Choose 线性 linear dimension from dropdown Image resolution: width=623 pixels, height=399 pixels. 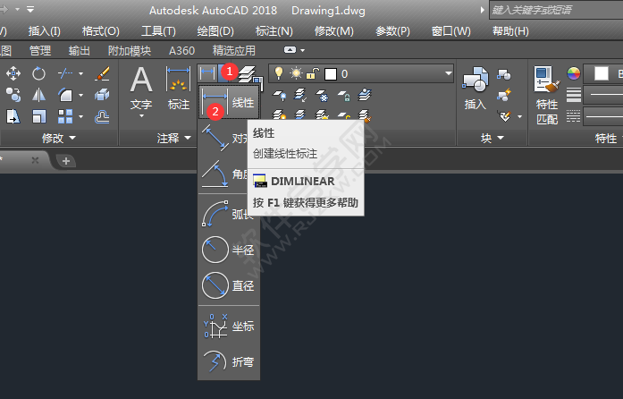229,102
